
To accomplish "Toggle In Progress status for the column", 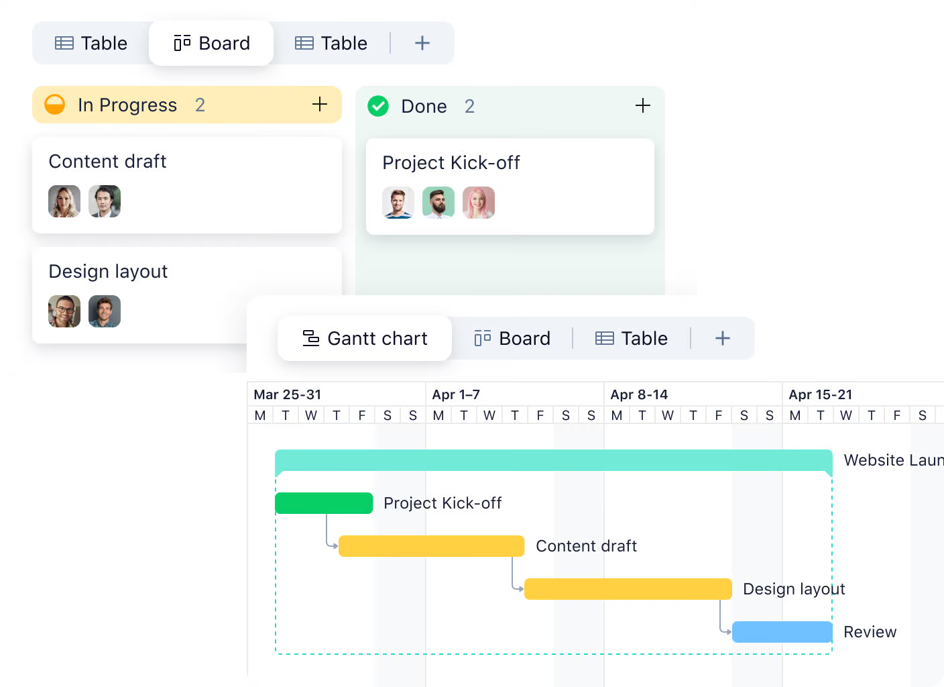I will click(x=54, y=105).
